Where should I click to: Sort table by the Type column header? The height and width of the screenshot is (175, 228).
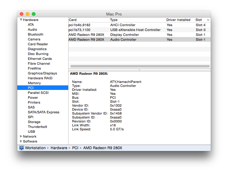click(x=137, y=20)
